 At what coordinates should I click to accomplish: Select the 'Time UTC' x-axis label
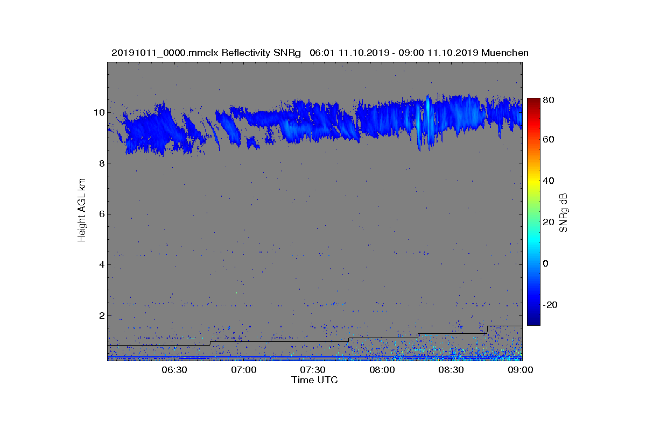(x=314, y=380)
